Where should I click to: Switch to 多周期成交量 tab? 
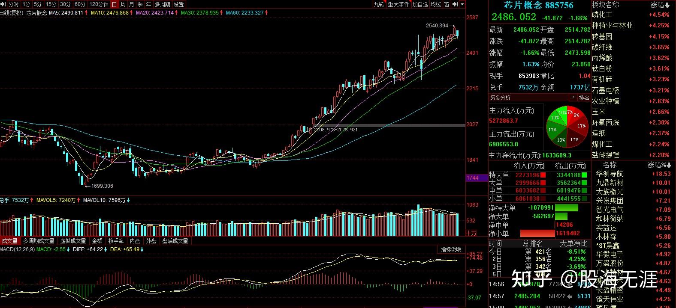pyautogui.click(x=39, y=241)
